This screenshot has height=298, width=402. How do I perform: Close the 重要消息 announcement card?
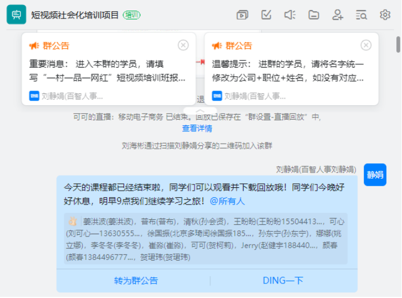183,45
